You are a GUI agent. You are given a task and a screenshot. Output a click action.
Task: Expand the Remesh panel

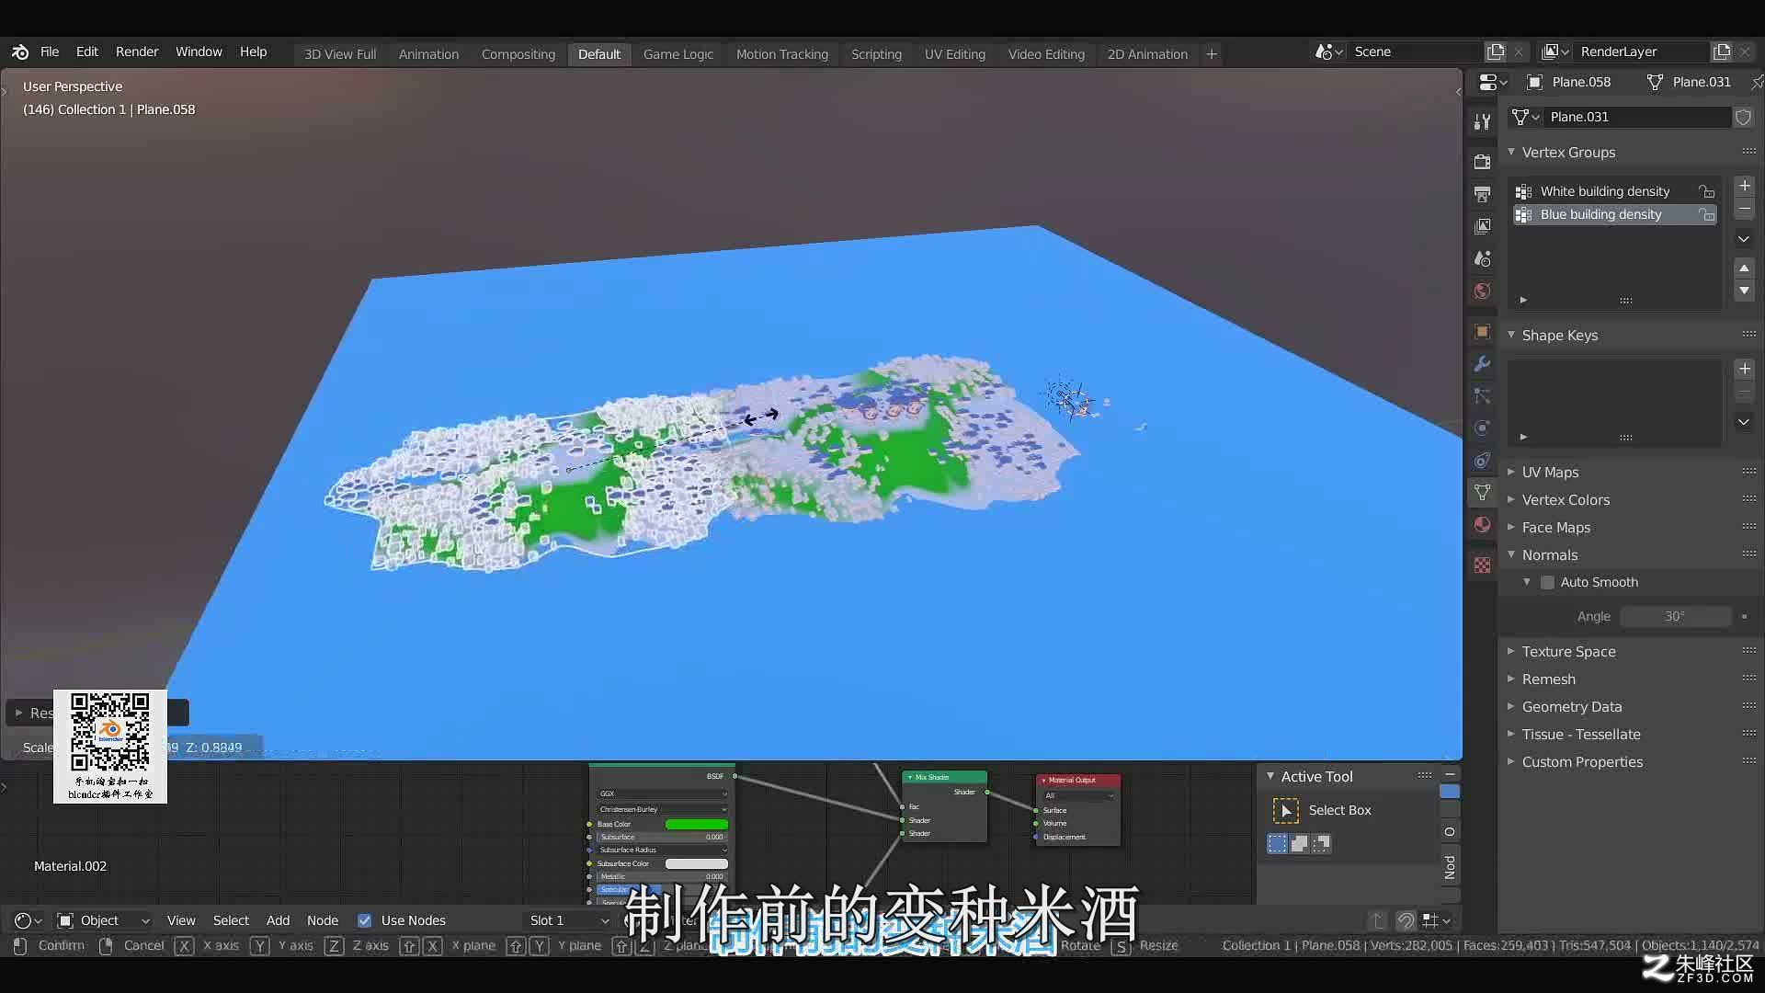1511,679
